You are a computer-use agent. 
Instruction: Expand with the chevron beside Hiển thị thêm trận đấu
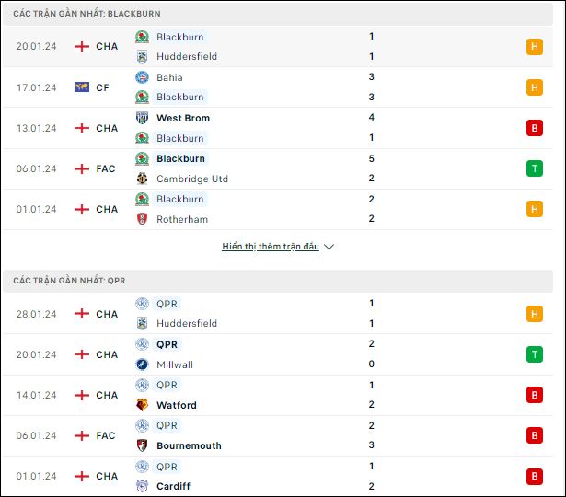(x=329, y=247)
